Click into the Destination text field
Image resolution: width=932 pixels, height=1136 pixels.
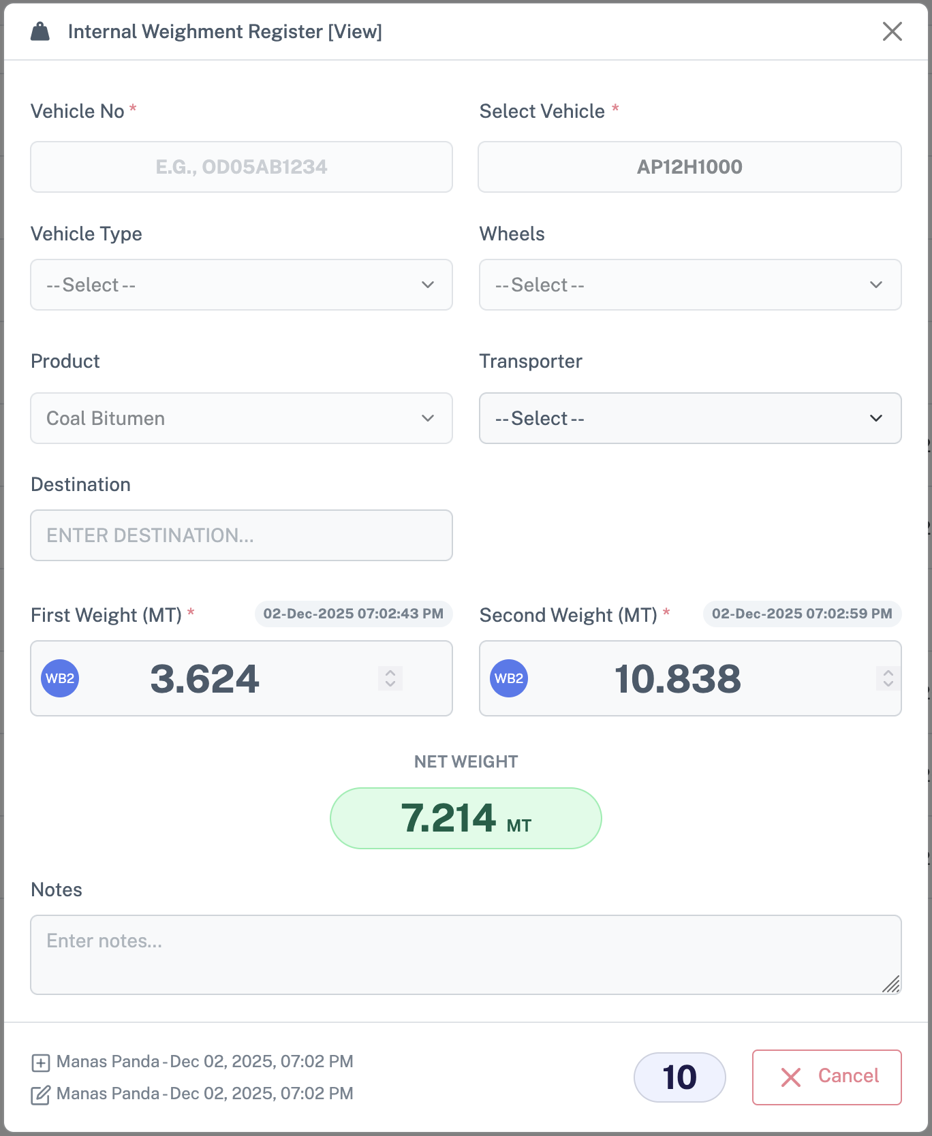[241, 535]
